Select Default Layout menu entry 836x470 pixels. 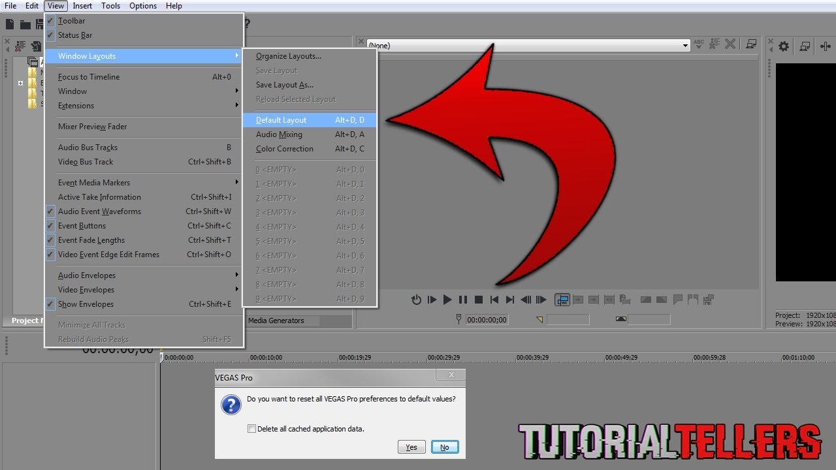(x=310, y=120)
